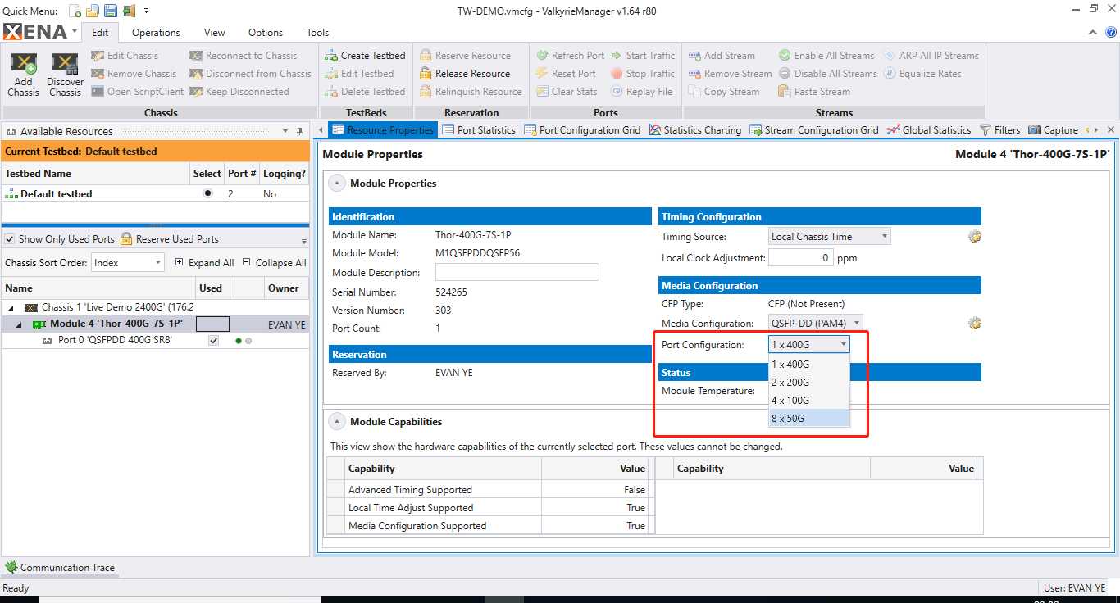Click the fourth Quick Menu icon after save

[x=129, y=11]
